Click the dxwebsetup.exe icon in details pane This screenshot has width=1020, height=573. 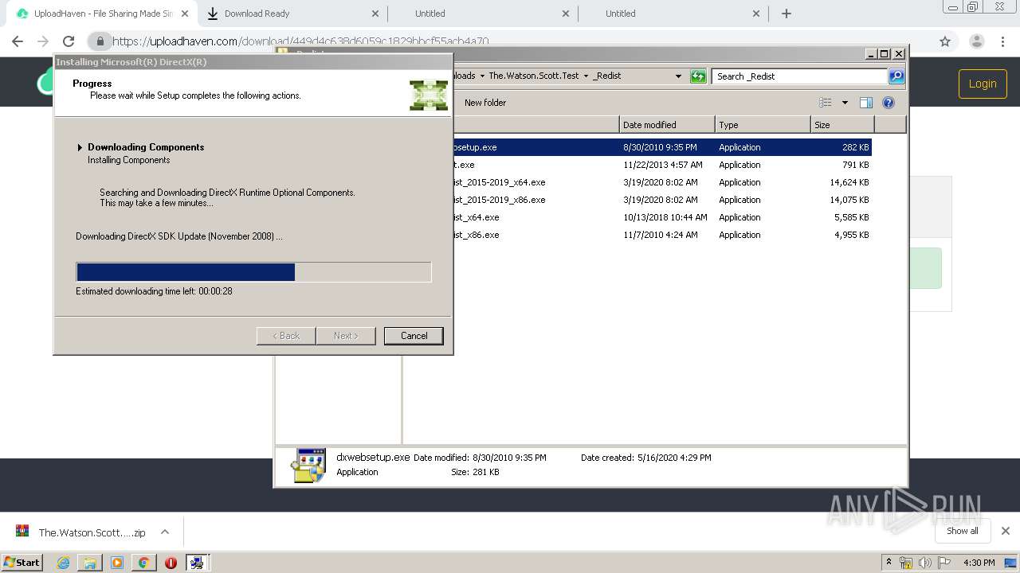[308, 466]
